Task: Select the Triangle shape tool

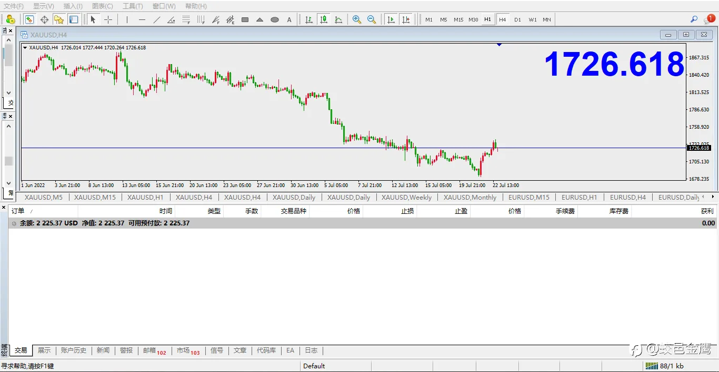Action: (x=259, y=19)
